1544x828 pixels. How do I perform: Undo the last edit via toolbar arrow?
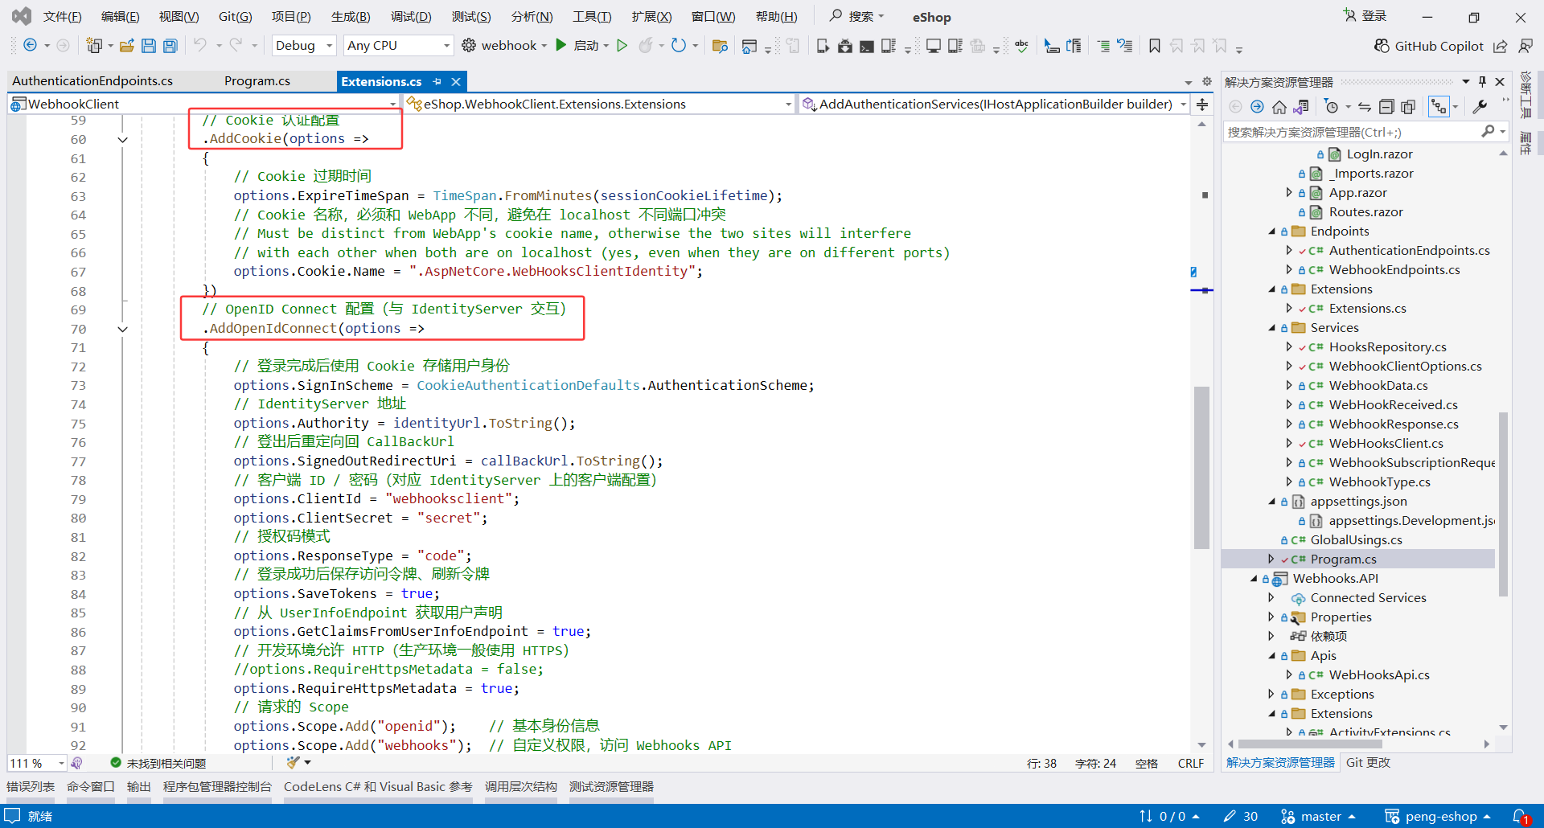tap(200, 46)
